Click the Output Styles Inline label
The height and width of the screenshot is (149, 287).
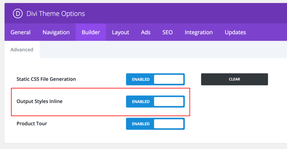point(40,102)
